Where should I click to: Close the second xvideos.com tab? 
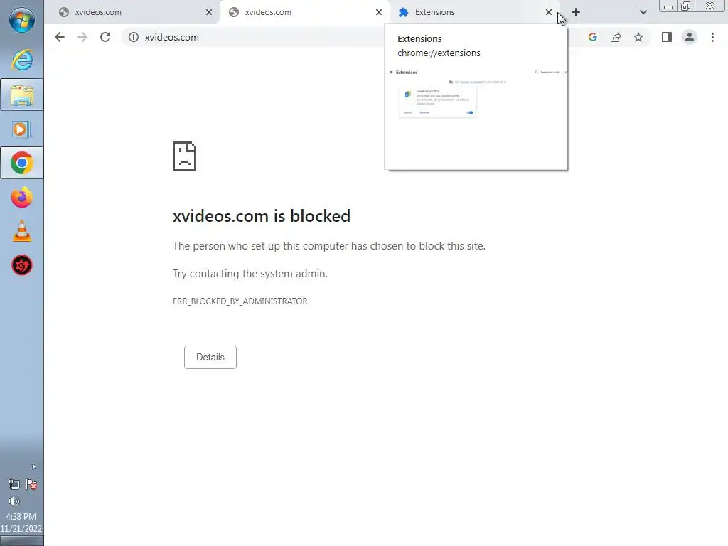(379, 12)
